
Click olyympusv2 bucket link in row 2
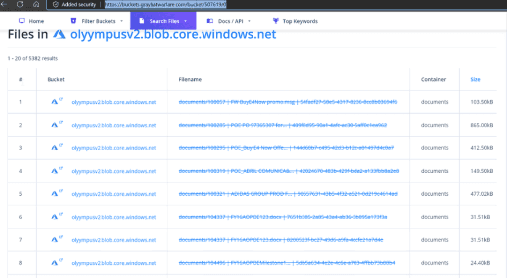113,125
